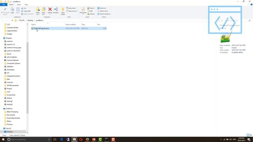Open Screenshots folder in sidebar
Image resolution: width=253 pixels, height=142 pixels.
point(11,95)
